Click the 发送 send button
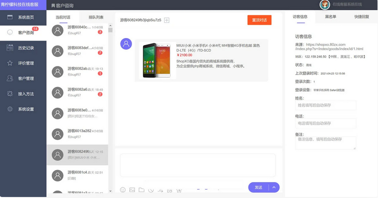Screen dimensions: 378x198 [259, 187]
